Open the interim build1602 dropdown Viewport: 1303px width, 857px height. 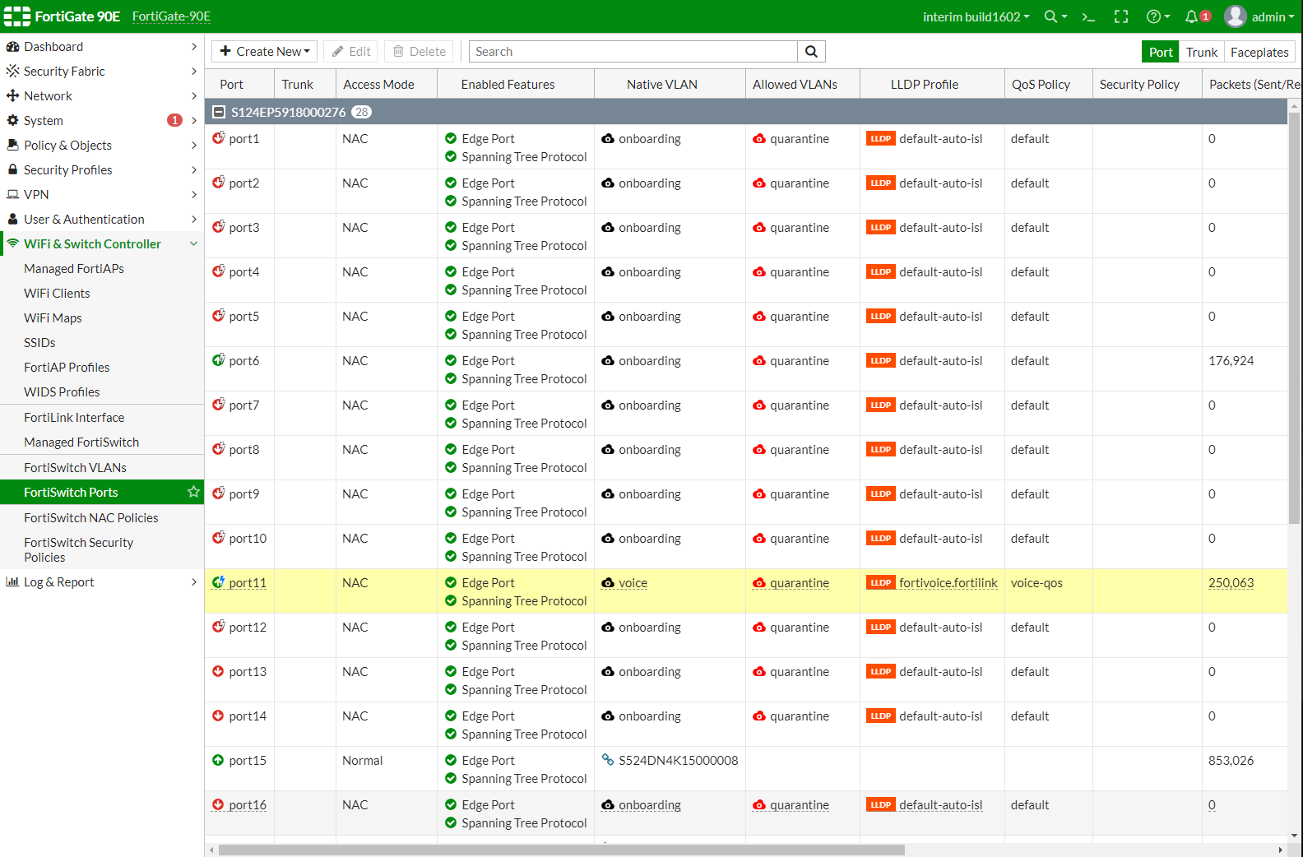pyautogui.click(x=976, y=16)
